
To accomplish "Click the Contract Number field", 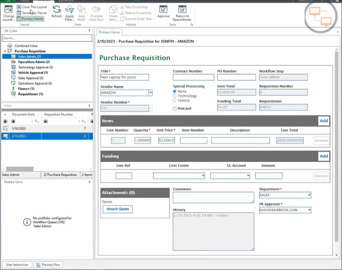I will pos(194,77).
